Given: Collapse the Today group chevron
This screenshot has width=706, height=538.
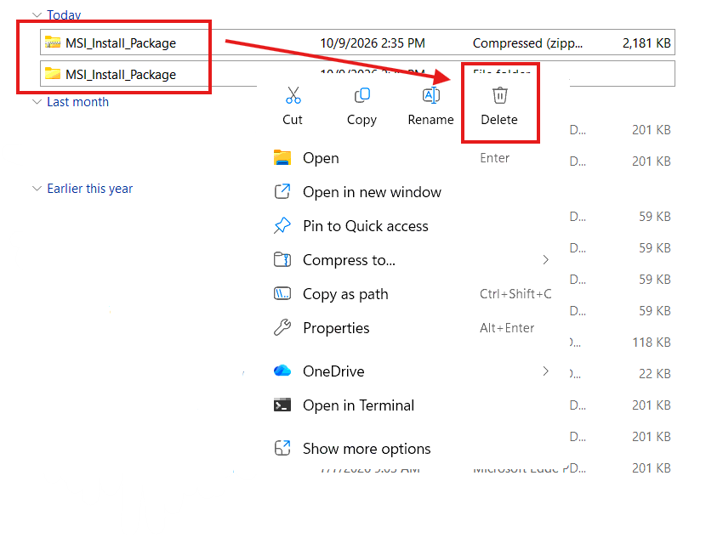Looking at the screenshot, I should 37,14.
